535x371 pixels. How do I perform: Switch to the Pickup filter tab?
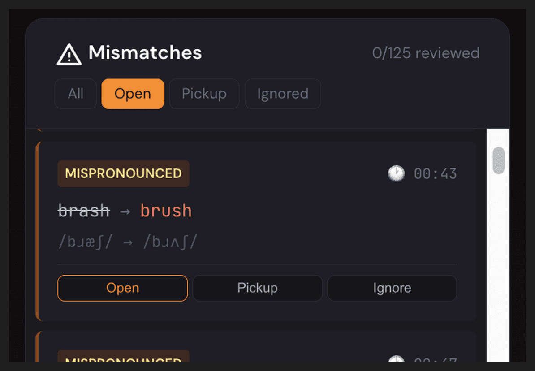point(204,94)
